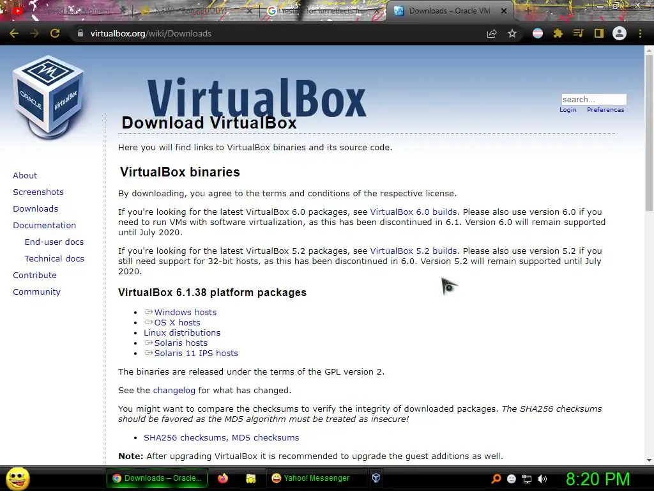Open the Chrome profile avatar
This screenshot has height=491, width=654.
pyautogui.click(x=620, y=33)
